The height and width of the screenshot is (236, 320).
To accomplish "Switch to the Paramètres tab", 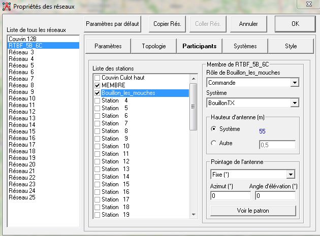I will [x=108, y=46].
